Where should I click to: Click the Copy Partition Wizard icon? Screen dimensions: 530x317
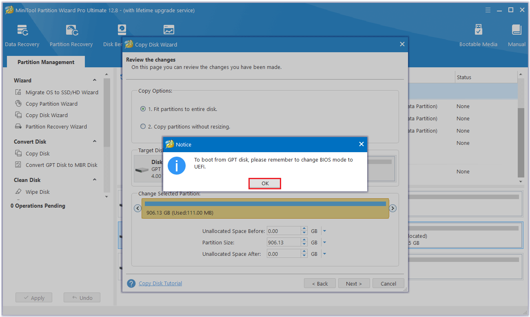[18, 104]
